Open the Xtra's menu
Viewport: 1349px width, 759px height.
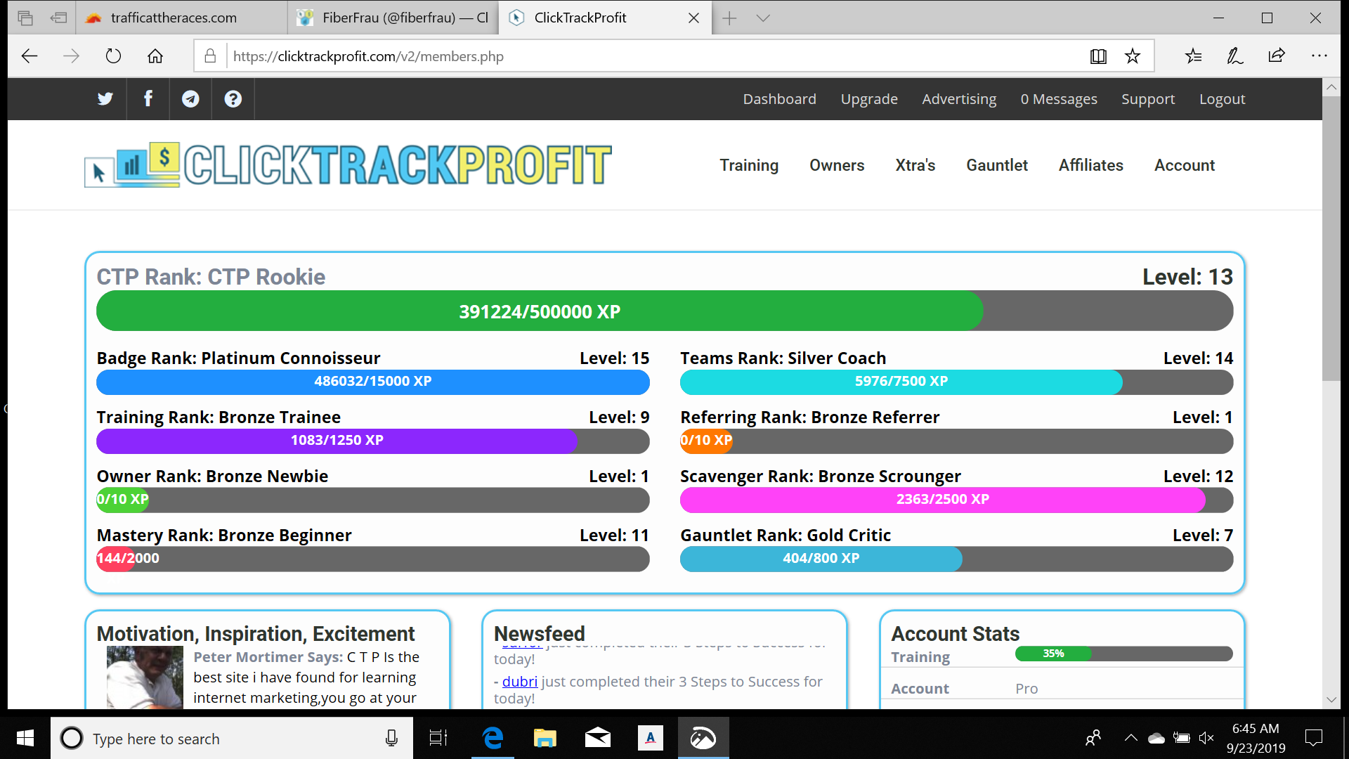(x=915, y=165)
